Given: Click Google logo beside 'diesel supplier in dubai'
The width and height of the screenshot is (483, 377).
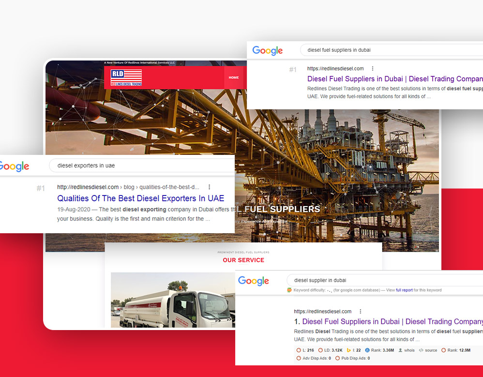Looking at the screenshot, I should point(254,281).
